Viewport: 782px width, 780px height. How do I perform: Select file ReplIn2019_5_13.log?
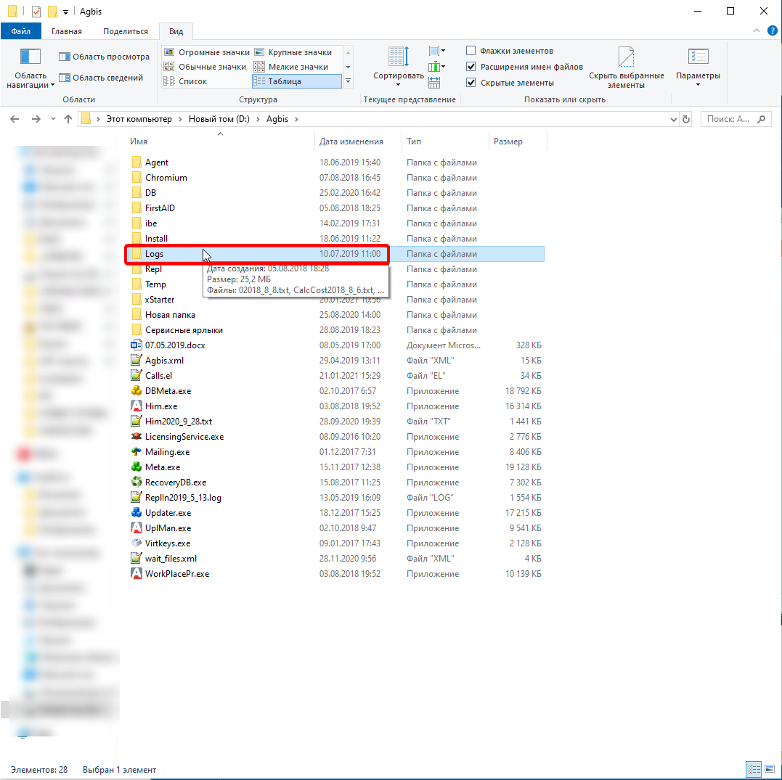(x=183, y=498)
